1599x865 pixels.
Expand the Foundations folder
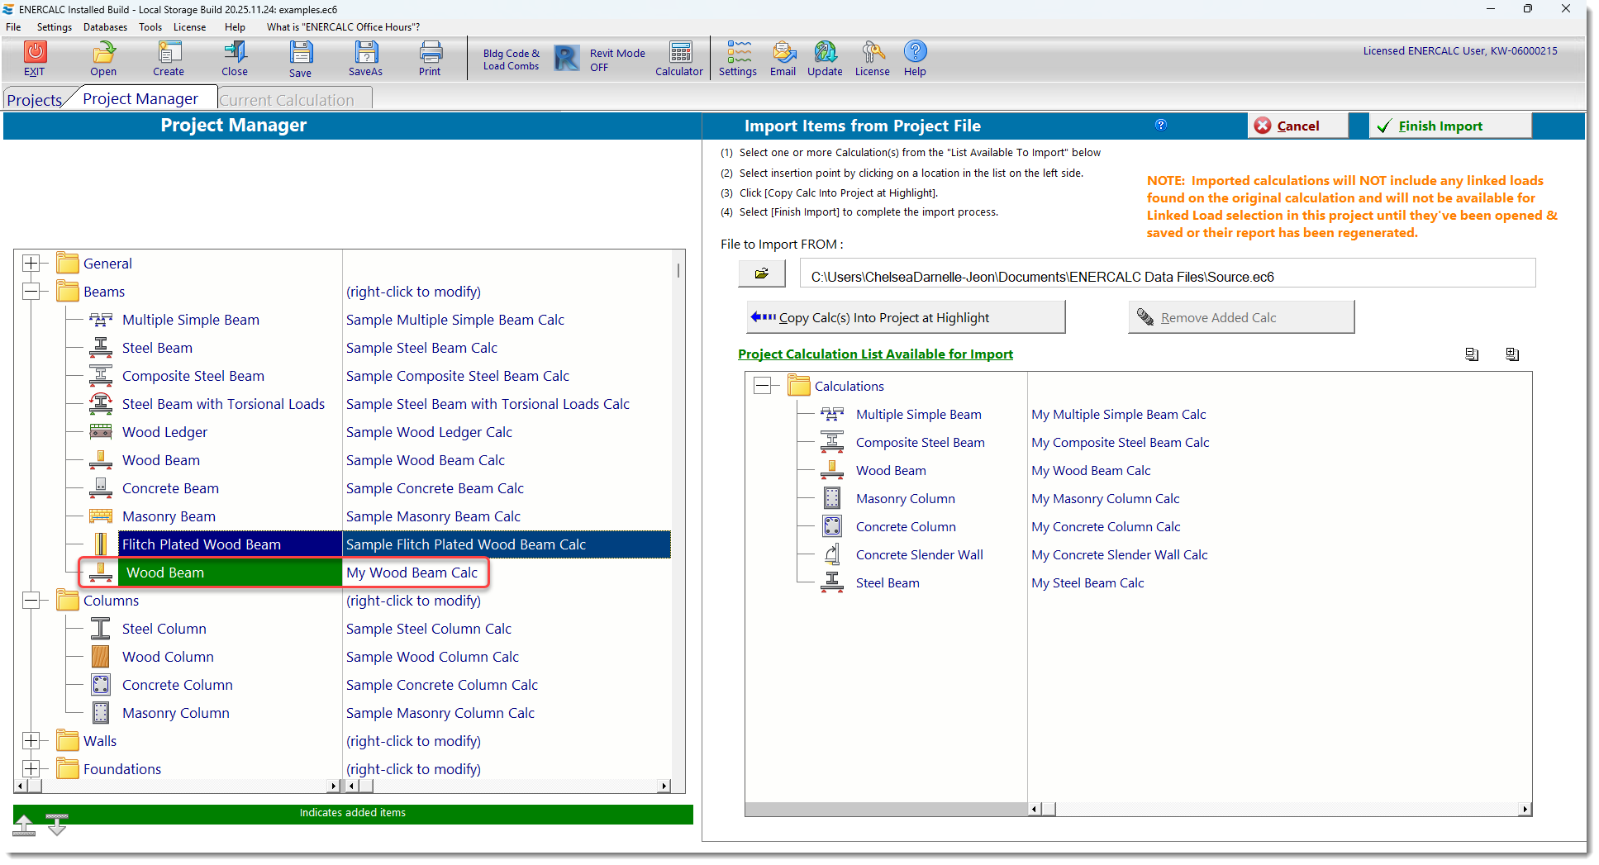33,768
